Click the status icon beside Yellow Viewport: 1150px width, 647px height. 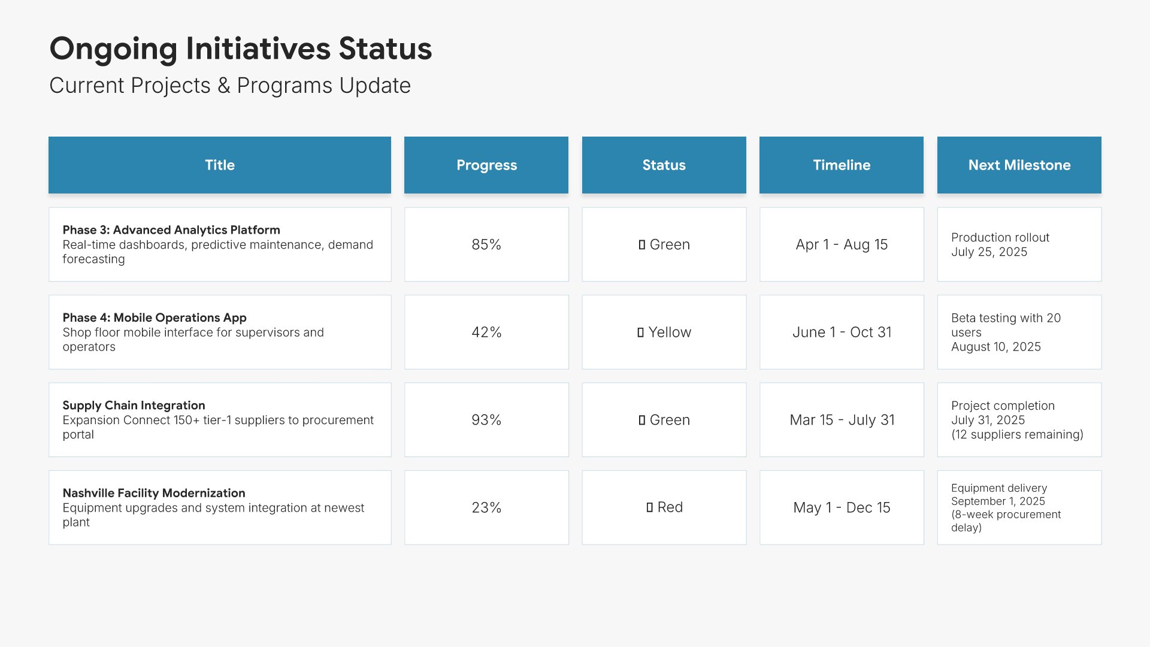(640, 332)
